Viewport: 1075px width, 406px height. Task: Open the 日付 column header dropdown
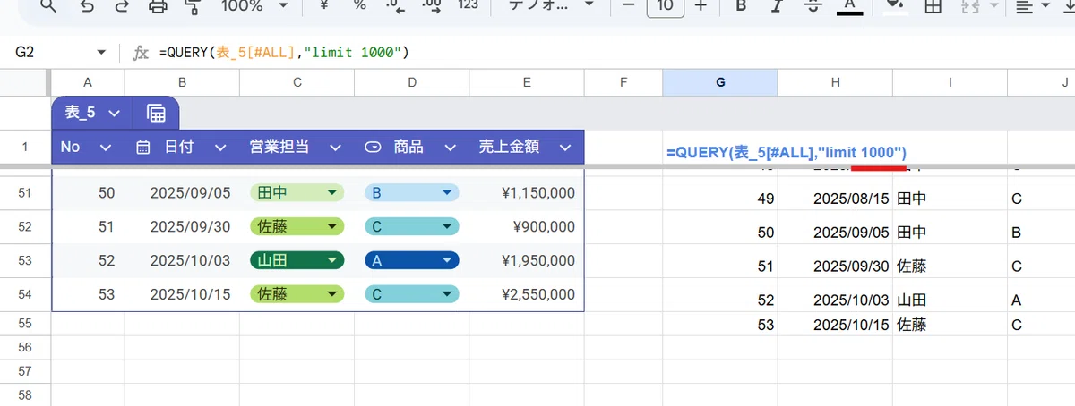tap(219, 148)
